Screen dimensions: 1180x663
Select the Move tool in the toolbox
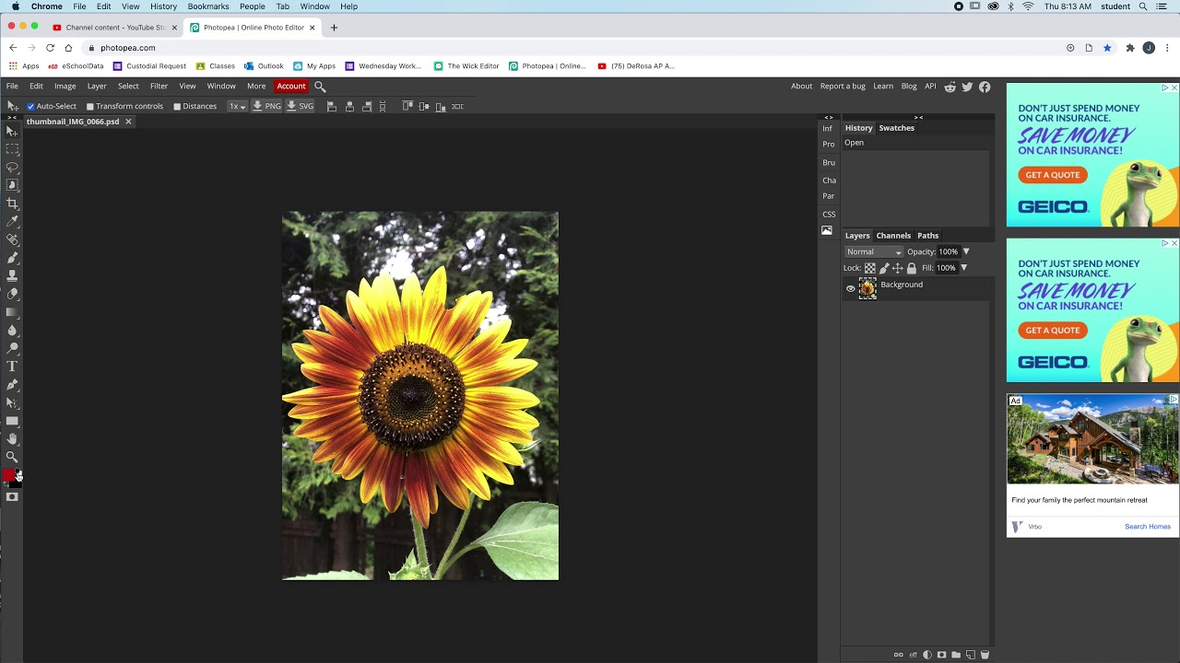pos(12,132)
